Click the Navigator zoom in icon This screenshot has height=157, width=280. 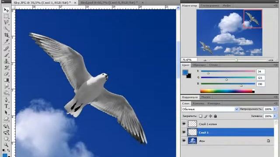coord(271,60)
